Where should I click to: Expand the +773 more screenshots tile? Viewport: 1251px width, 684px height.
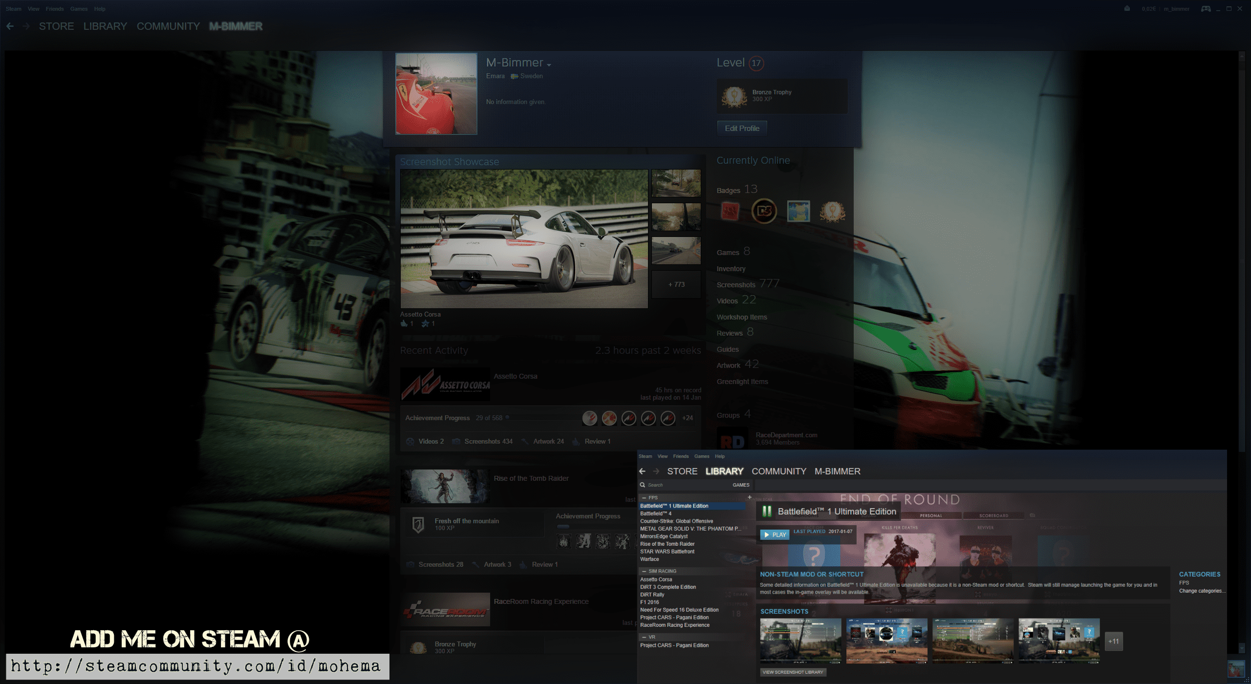pos(676,284)
